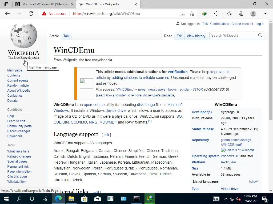
Task: Select the Article tab
Action: 54,36
